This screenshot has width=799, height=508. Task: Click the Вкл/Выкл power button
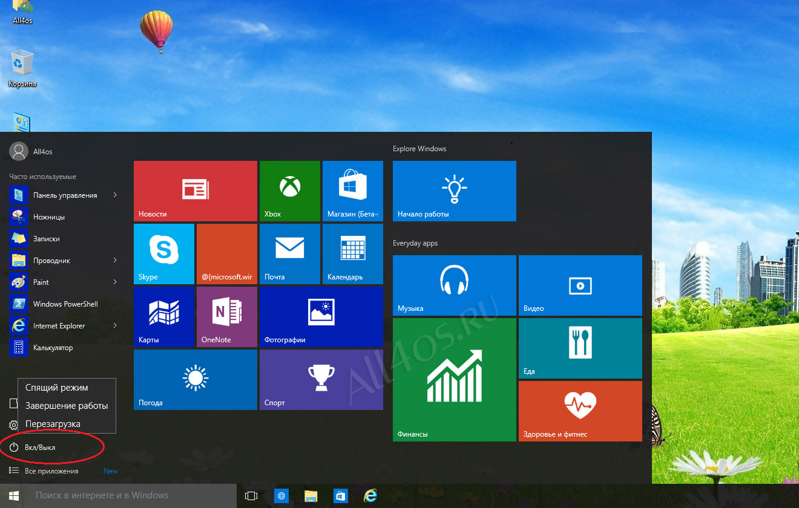[33, 448]
